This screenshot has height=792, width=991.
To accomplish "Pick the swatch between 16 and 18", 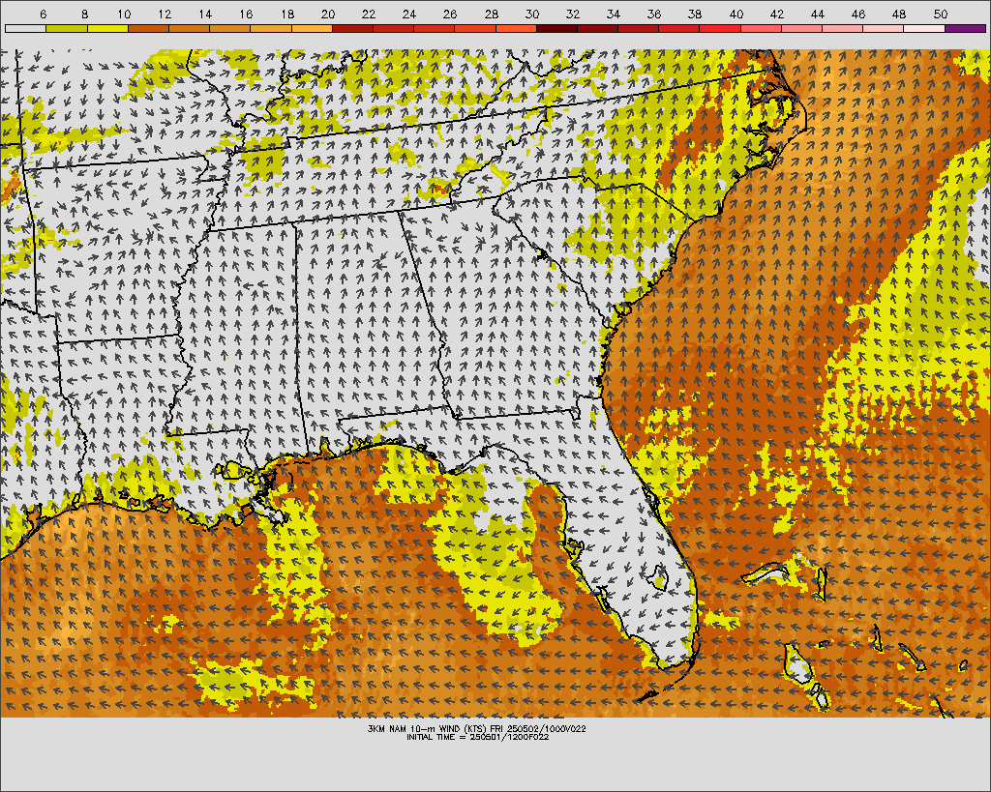I will [x=271, y=28].
